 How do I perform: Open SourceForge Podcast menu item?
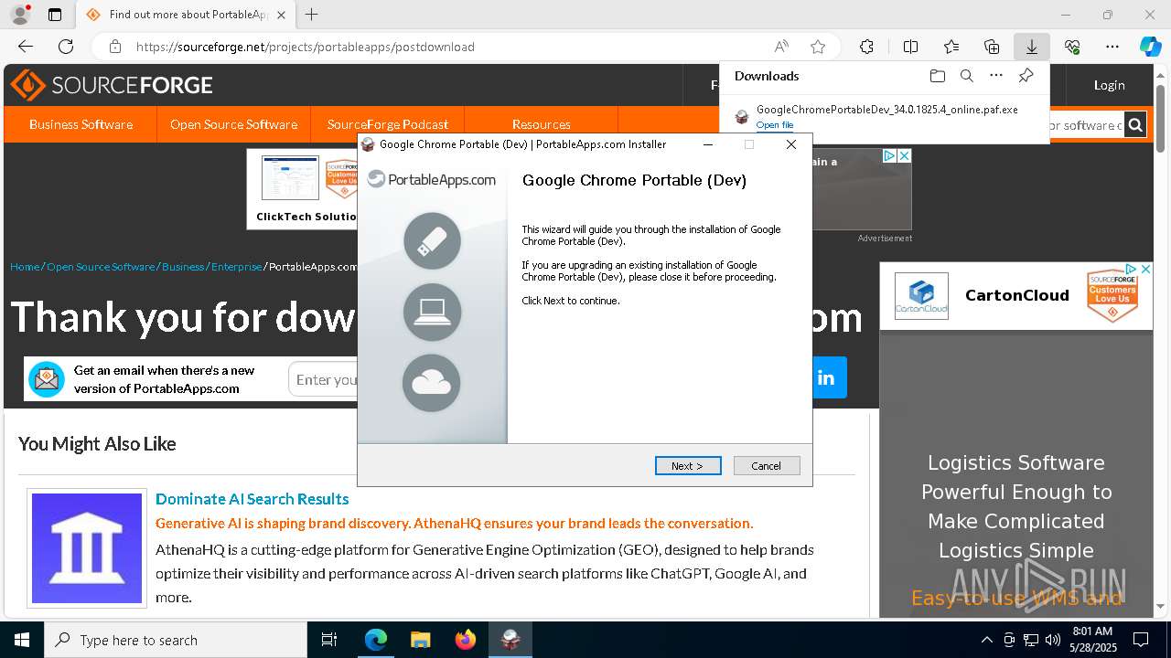click(388, 124)
